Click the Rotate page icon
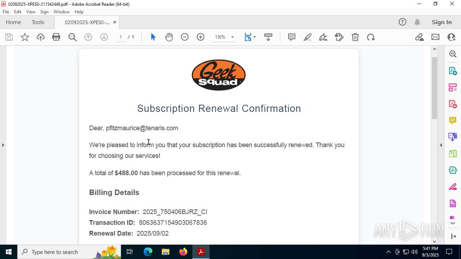The width and height of the screenshot is (461, 259). (371, 37)
